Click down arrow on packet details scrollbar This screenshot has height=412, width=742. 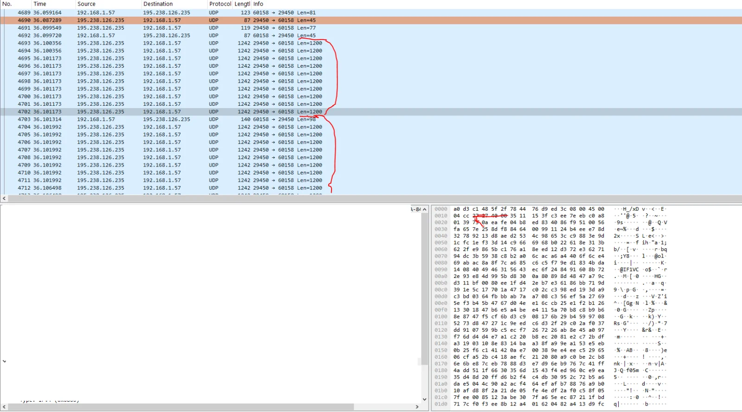[424, 399]
